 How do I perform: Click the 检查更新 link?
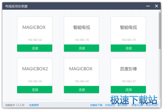click(34, 105)
